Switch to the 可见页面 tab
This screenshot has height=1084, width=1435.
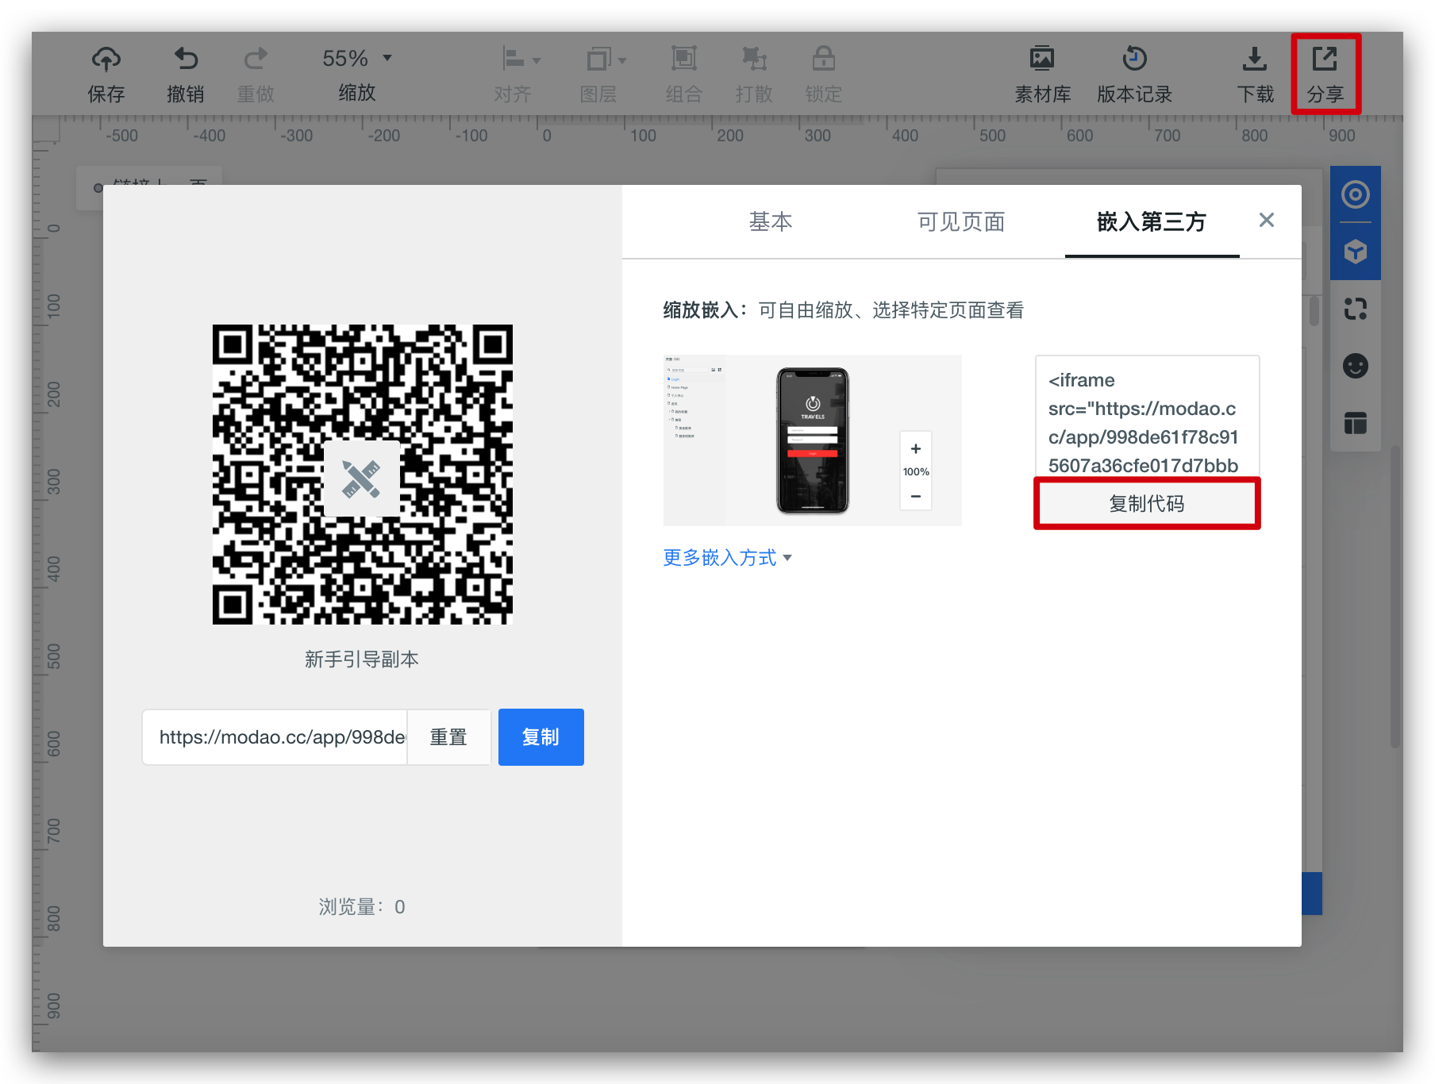(961, 221)
